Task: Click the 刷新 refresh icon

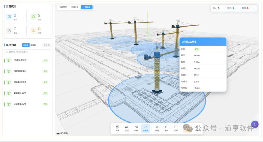Action: pos(166,127)
